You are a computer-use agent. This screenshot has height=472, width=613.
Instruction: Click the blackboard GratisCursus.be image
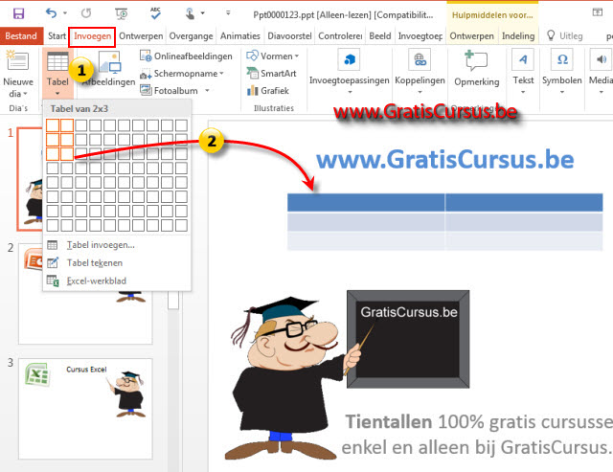(x=408, y=339)
